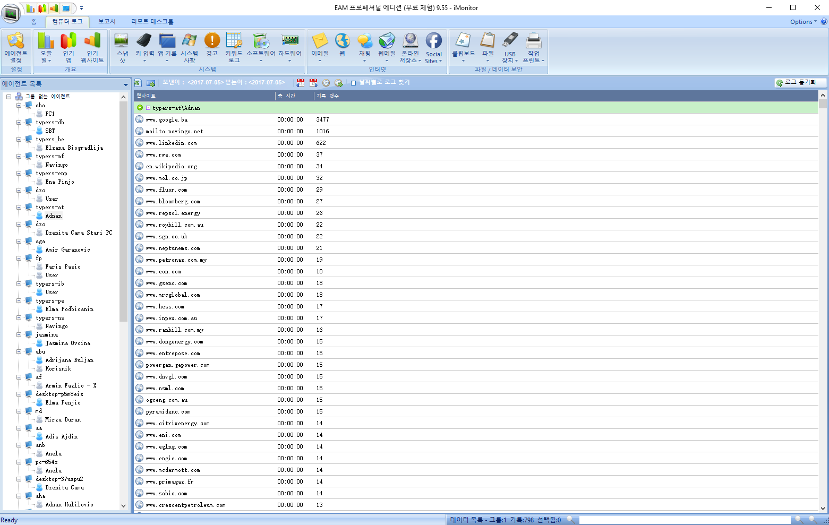829x525 pixels.
Task: Select the en.wikipedia.org row
Action: (476, 166)
